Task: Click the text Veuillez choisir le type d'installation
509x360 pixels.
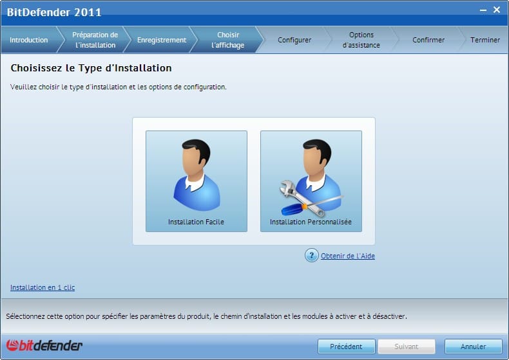Action: point(119,87)
